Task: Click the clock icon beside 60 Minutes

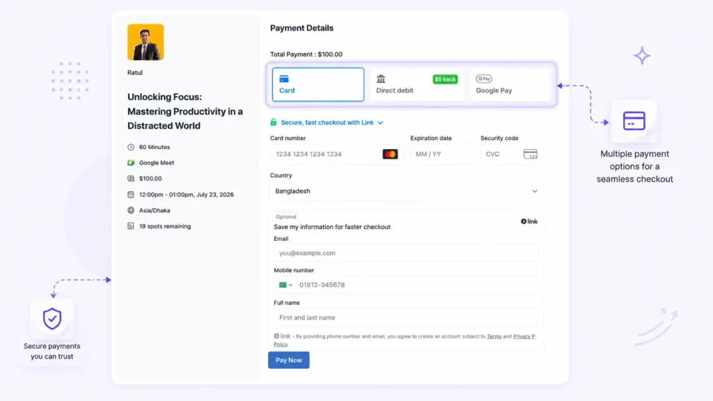Action: click(x=131, y=147)
